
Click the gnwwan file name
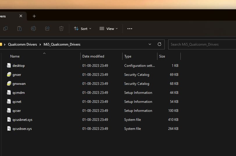pyautogui.click(x=19, y=84)
